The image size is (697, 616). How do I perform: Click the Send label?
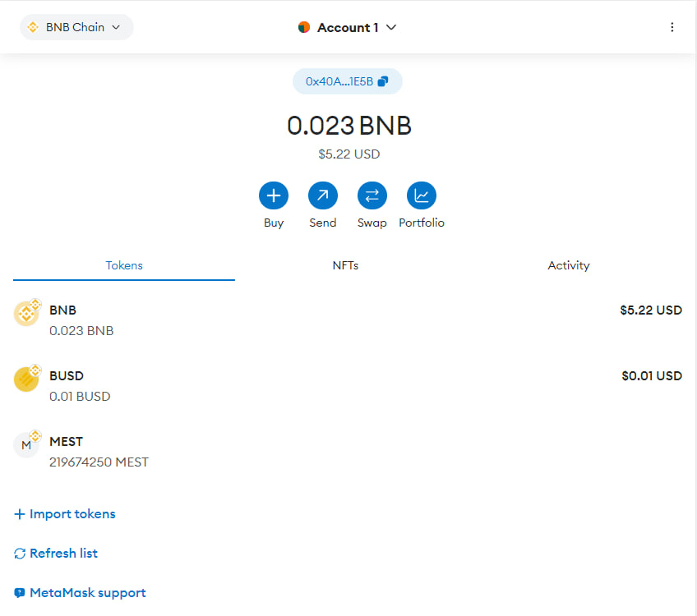coord(323,223)
